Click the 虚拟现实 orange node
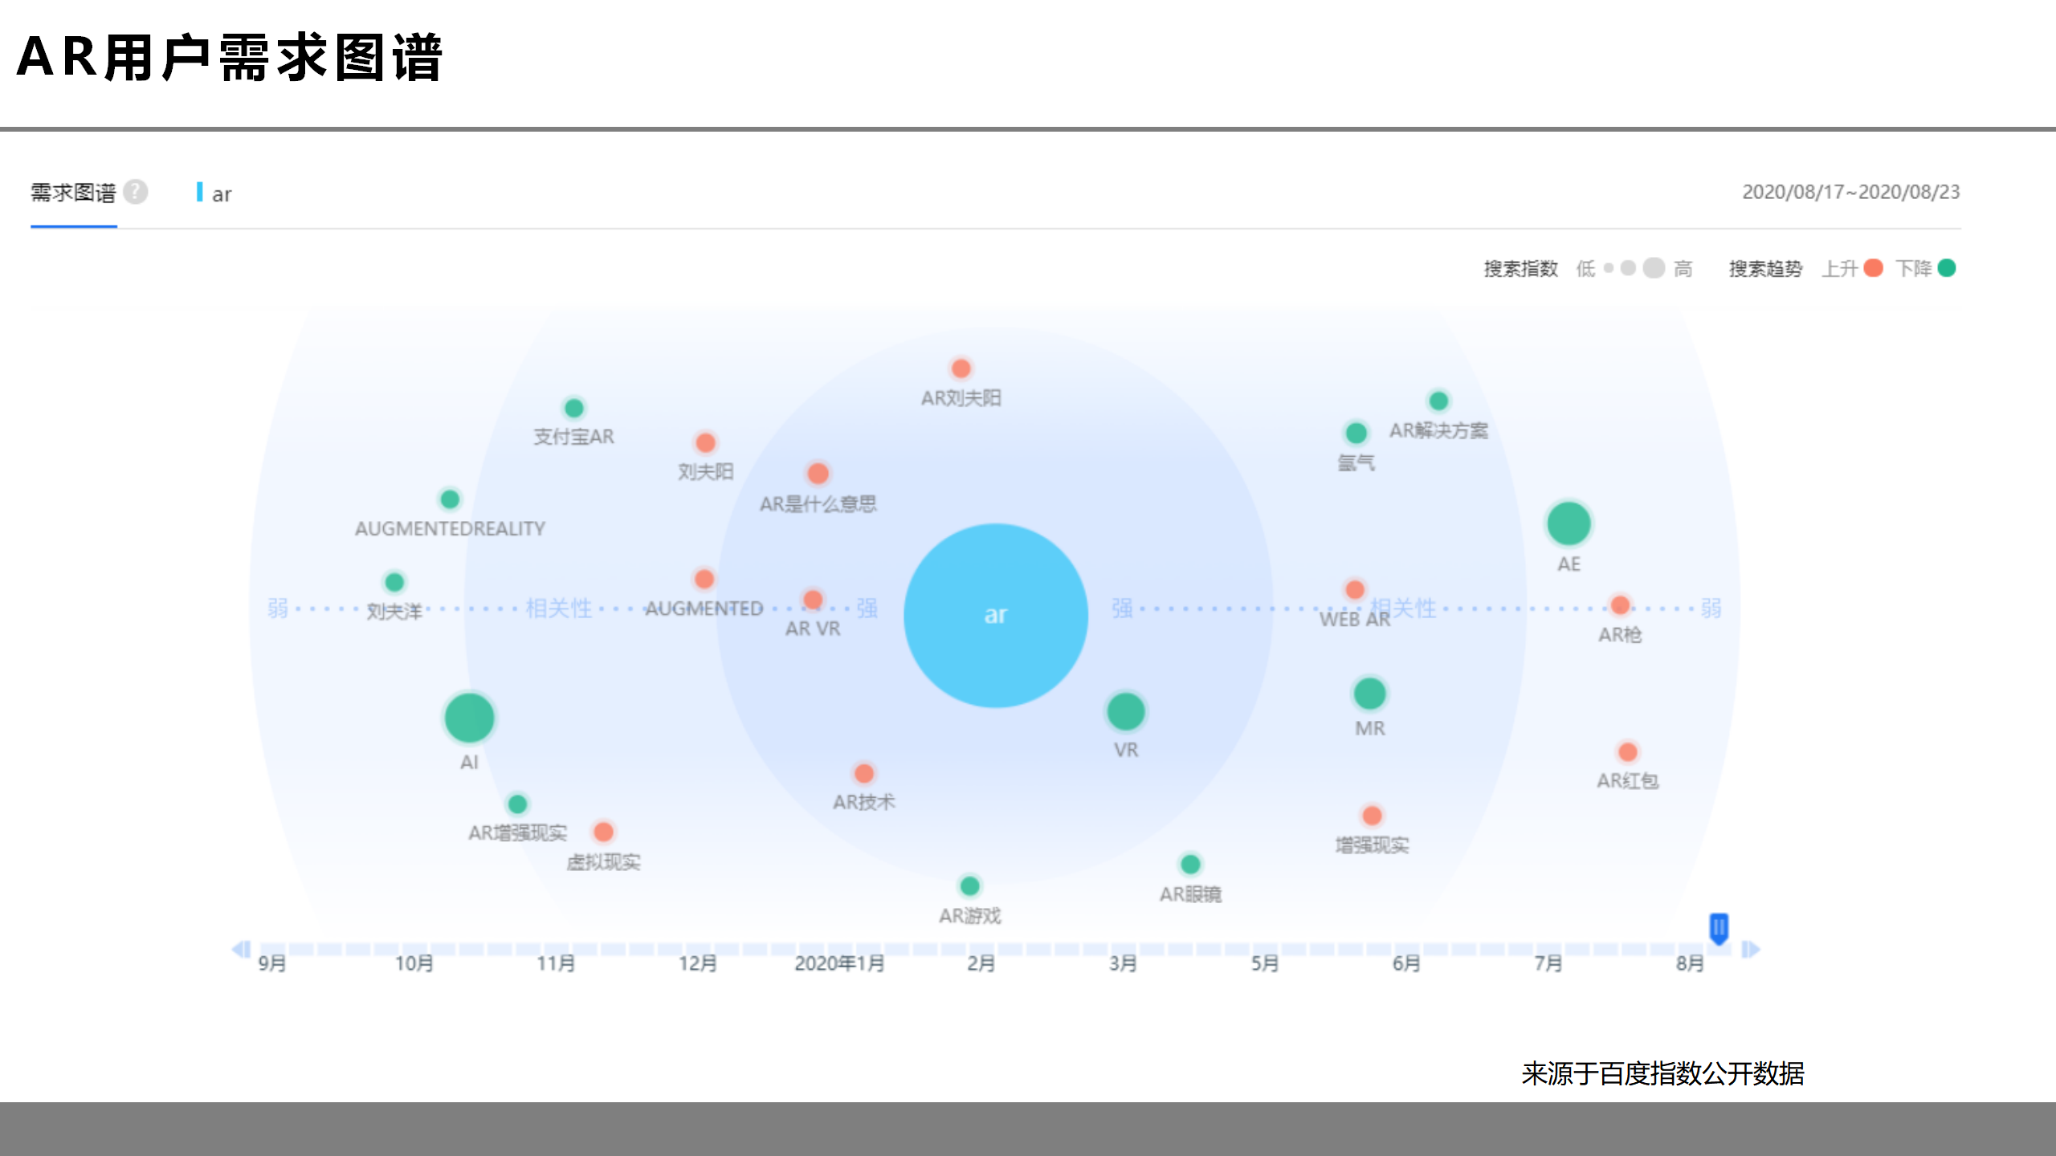Image resolution: width=2056 pixels, height=1156 pixels. coord(604,832)
